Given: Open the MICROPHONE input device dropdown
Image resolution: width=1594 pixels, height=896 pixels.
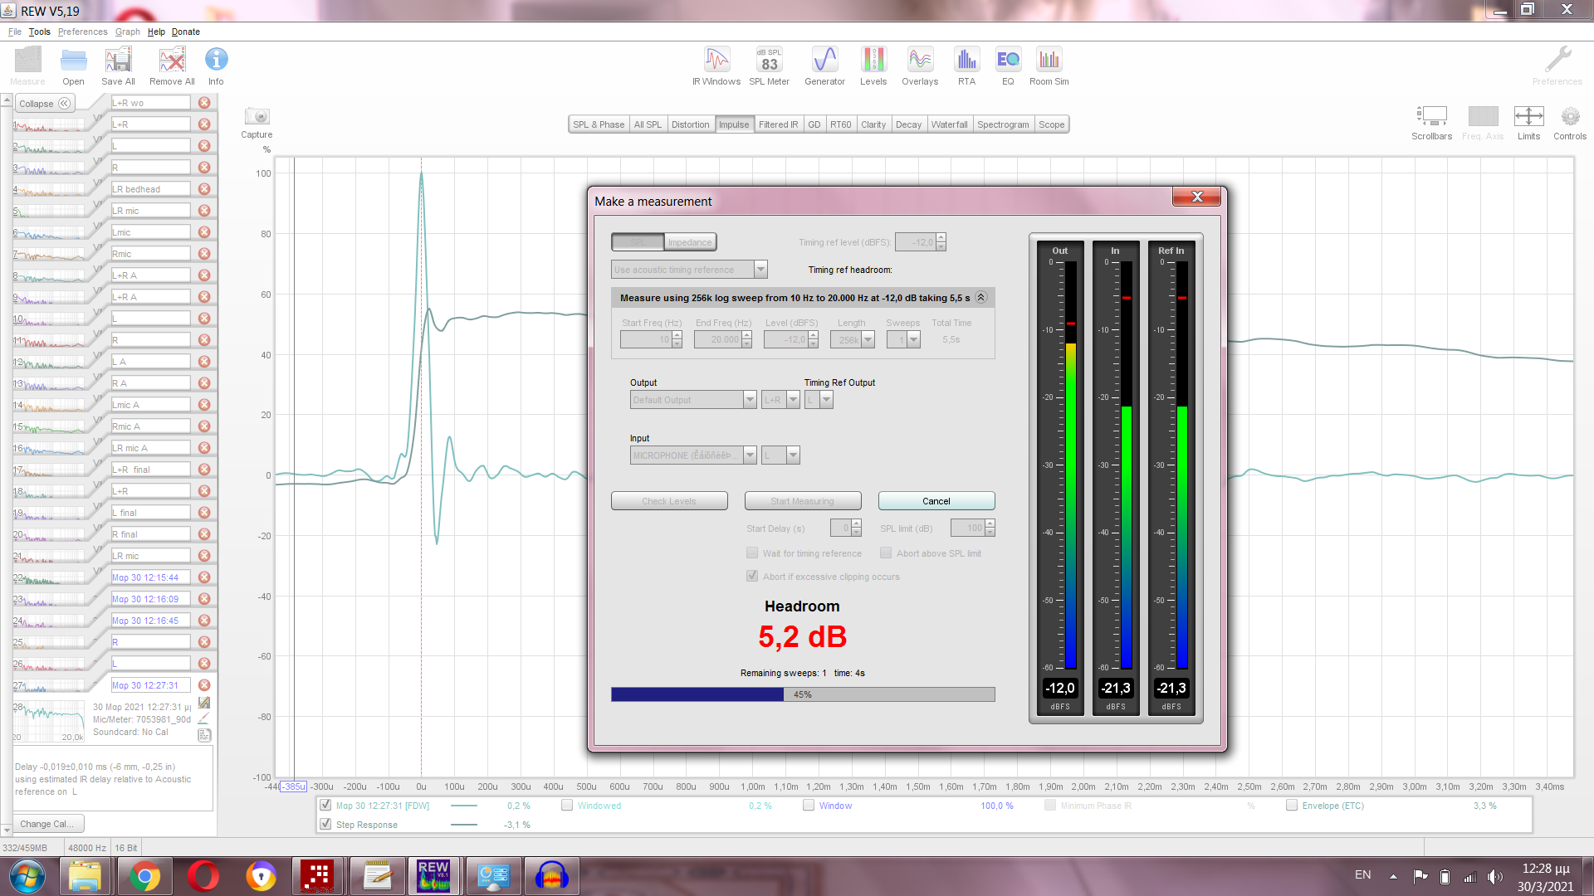Looking at the screenshot, I should (x=750, y=455).
